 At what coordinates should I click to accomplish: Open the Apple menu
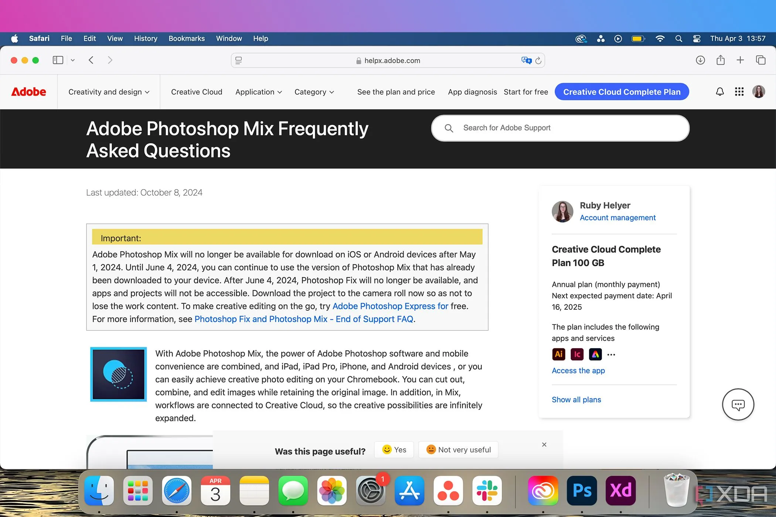click(x=14, y=38)
